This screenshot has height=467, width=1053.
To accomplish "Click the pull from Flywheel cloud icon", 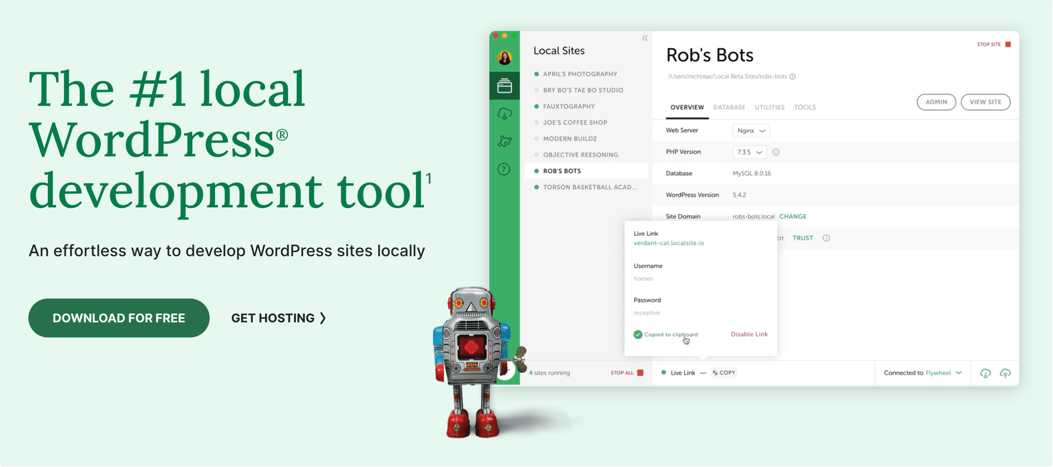I will (x=986, y=373).
